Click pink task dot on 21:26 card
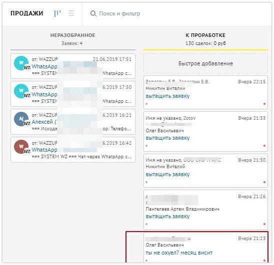This screenshot has height=265, width=274. (x=264, y=224)
